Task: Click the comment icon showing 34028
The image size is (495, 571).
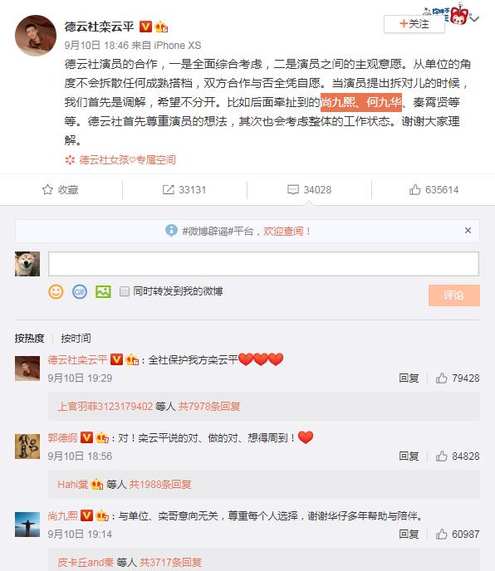Action: point(293,190)
